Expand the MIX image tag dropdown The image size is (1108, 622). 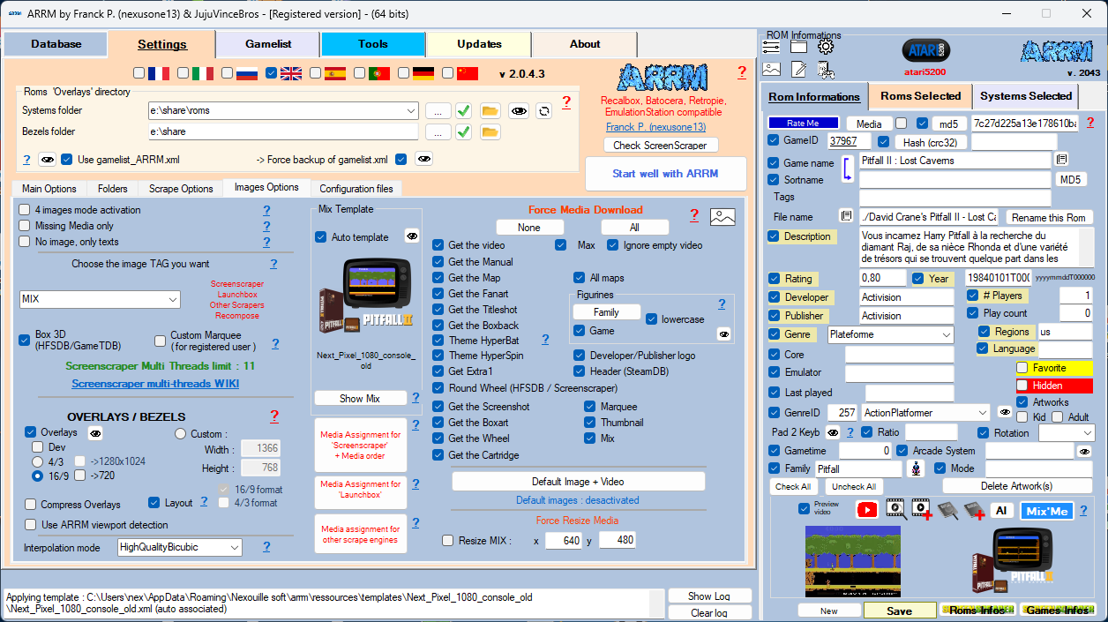(172, 300)
